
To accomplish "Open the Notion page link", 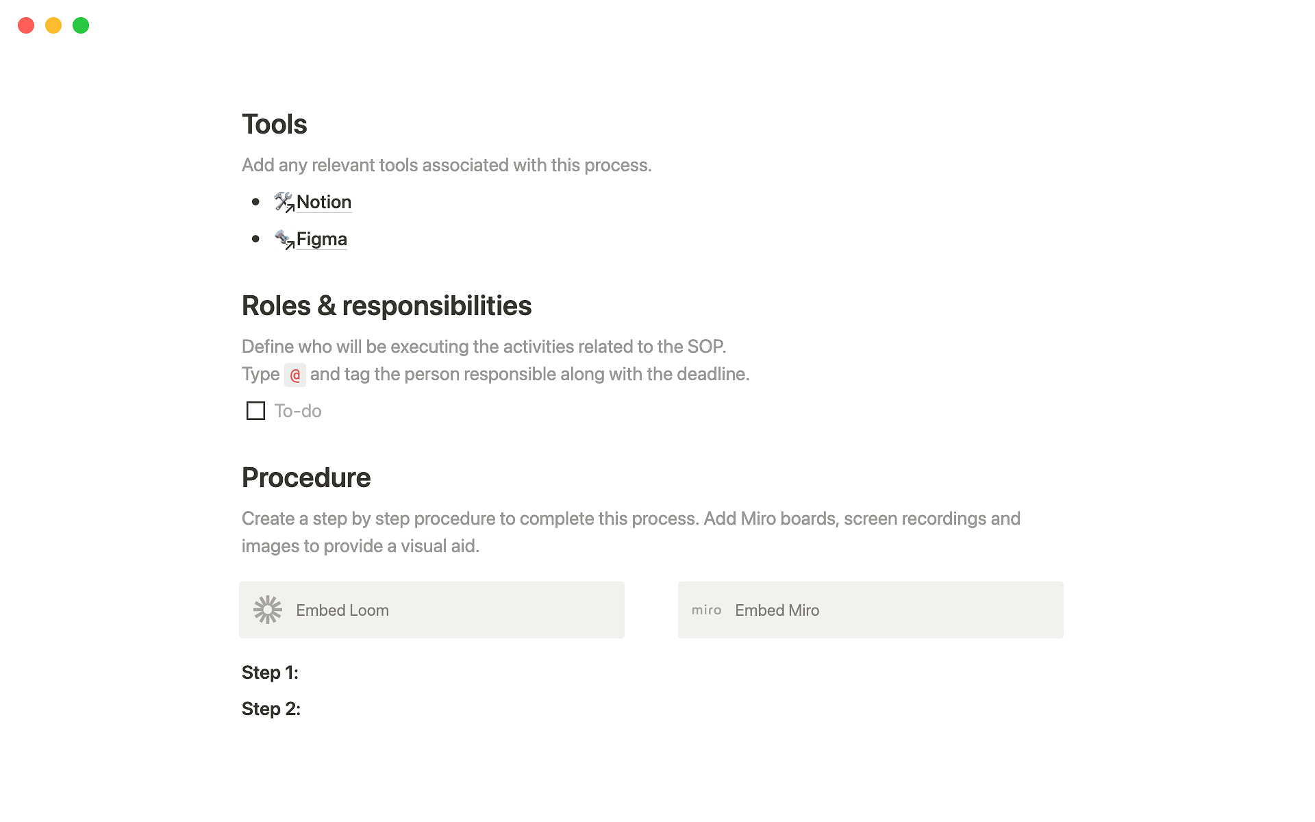I will tap(323, 202).
